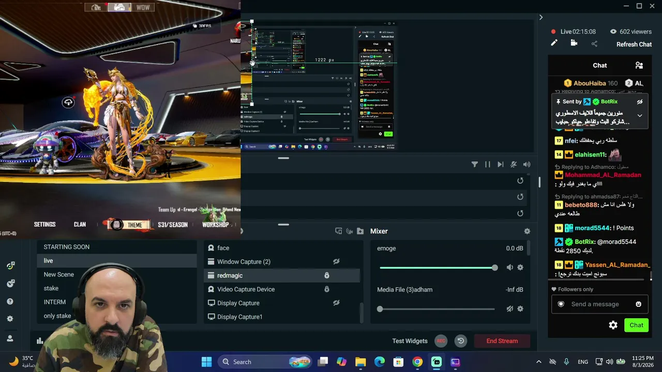Switch to the New Scene scene
The image size is (662, 372).
(59, 274)
